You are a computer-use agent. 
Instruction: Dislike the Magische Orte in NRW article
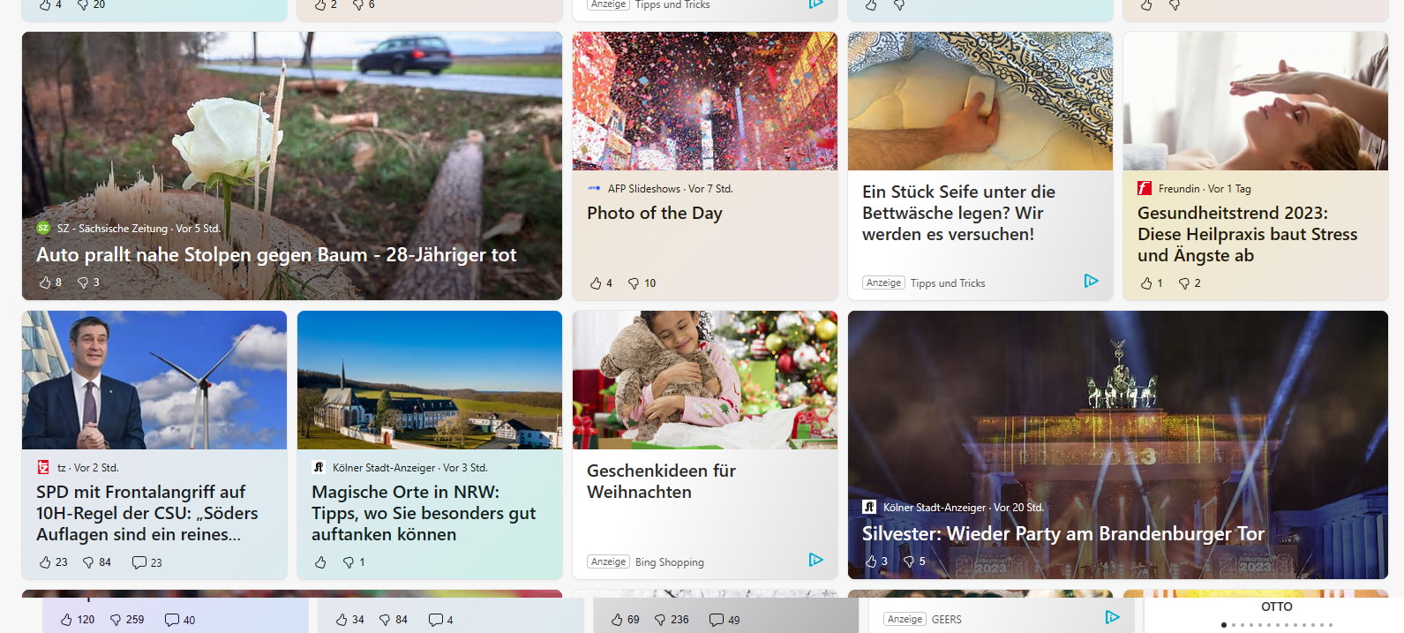pos(349,562)
